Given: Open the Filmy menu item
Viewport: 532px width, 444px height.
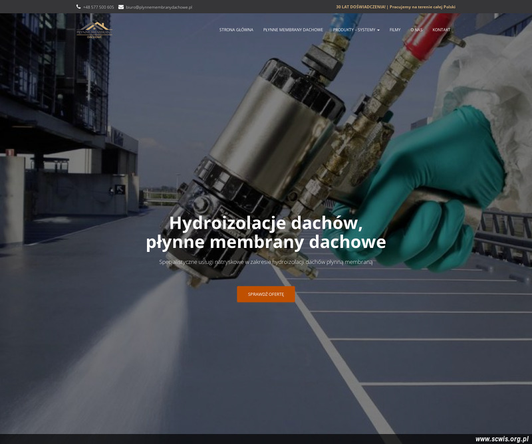Looking at the screenshot, I should (395, 30).
